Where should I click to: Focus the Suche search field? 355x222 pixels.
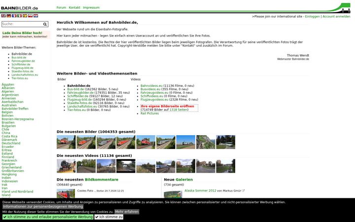click(x=22, y=24)
